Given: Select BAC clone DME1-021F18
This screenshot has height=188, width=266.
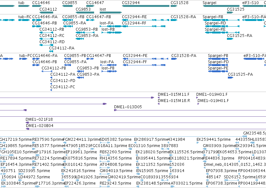Looking at the screenshot, I should [x=39, y=119].
